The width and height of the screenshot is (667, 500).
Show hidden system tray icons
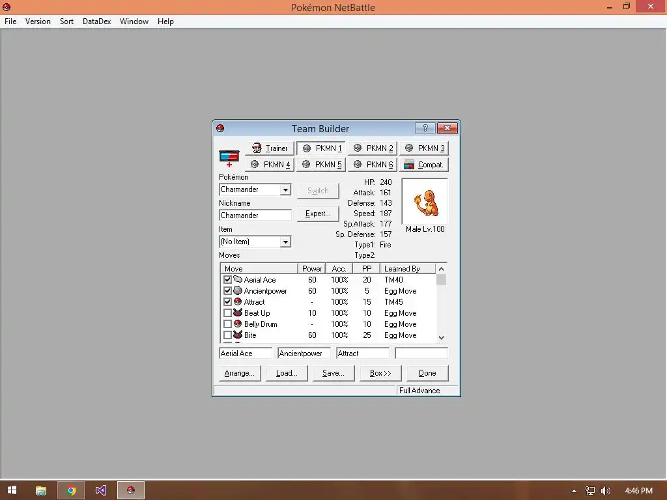574,491
